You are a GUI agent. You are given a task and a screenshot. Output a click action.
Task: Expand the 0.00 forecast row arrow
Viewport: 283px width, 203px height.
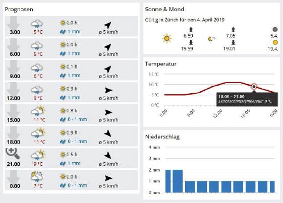pyautogui.click(x=13, y=177)
